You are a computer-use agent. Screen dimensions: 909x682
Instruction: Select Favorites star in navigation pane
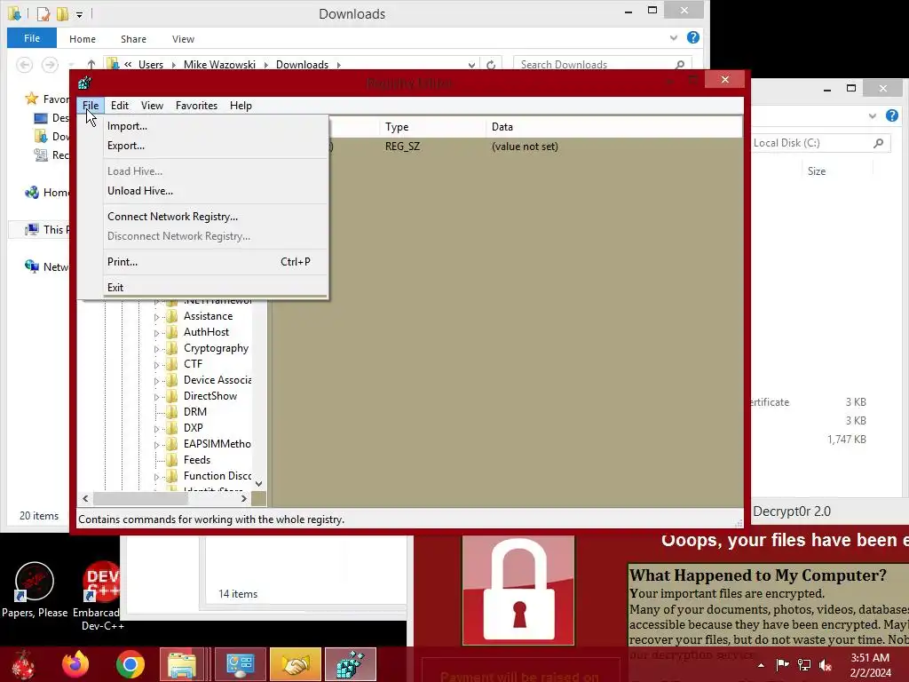click(x=32, y=99)
